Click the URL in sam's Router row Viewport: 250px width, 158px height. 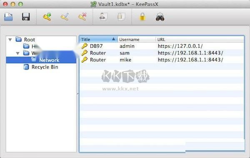click(x=190, y=53)
